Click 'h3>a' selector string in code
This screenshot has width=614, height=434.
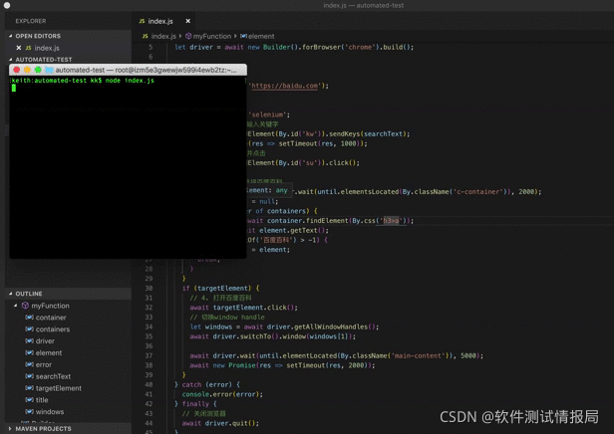point(391,221)
